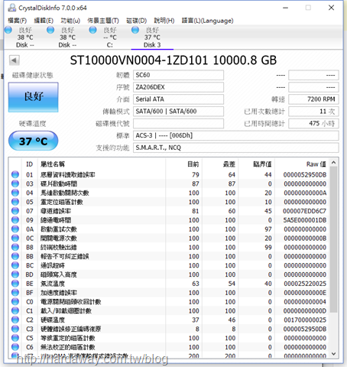Image resolution: width=347 pixels, height=367 pixels.
Task: Click the previous disk arrow button
Action: (14, 60)
